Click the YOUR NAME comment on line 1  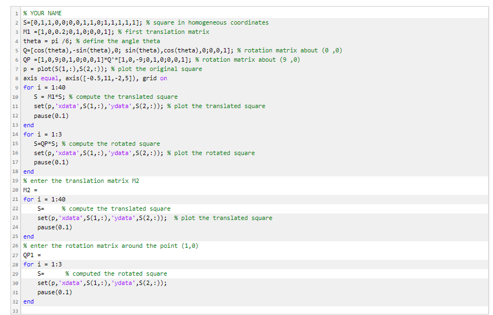[x=42, y=13]
